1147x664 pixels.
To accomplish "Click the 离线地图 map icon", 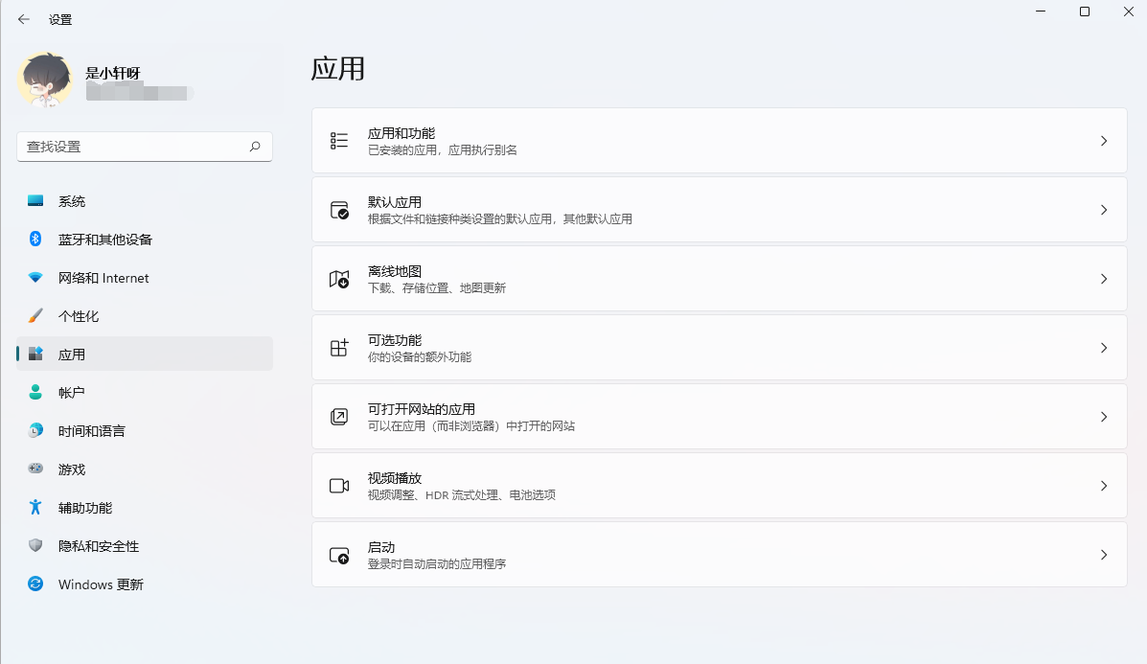I will coord(338,279).
